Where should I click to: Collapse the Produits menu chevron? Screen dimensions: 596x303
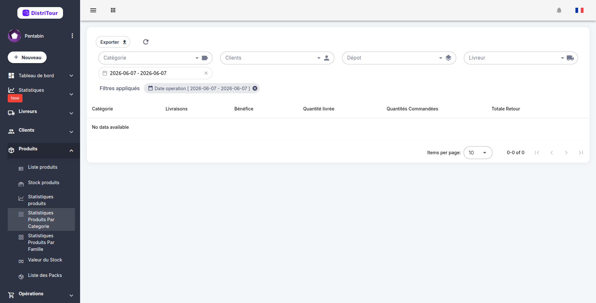click(71, 151)
